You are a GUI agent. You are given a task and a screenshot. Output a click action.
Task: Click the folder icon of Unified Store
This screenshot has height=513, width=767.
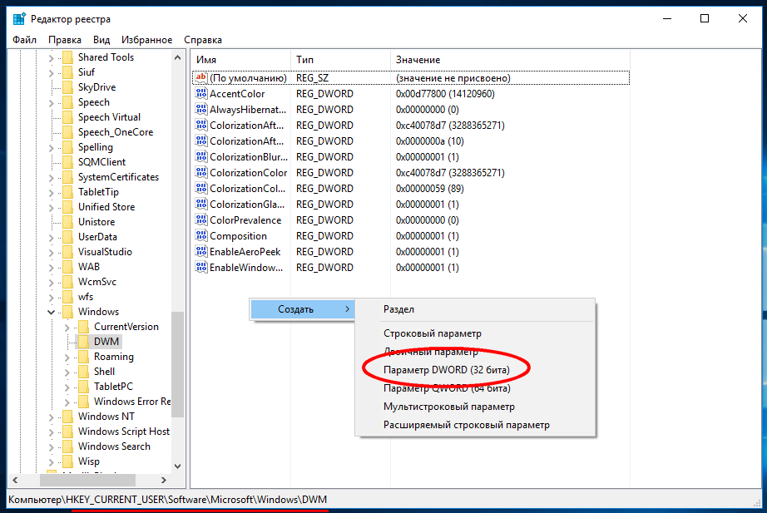click(x=68, y=207)
